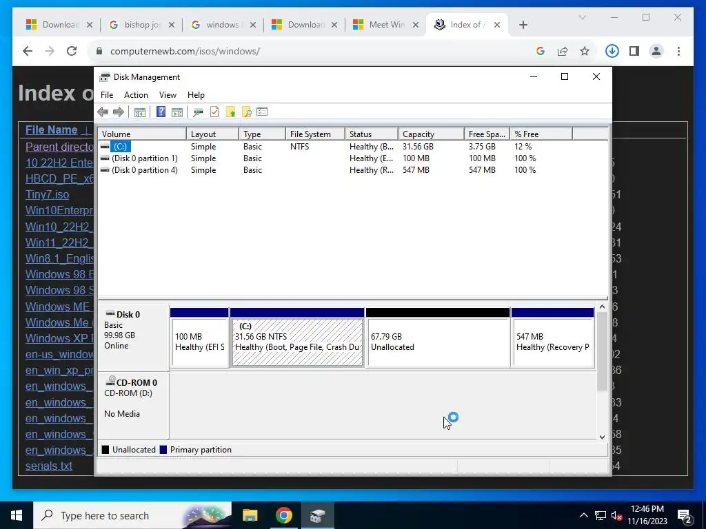Sort by Status column header

click(x=372, y=134)
